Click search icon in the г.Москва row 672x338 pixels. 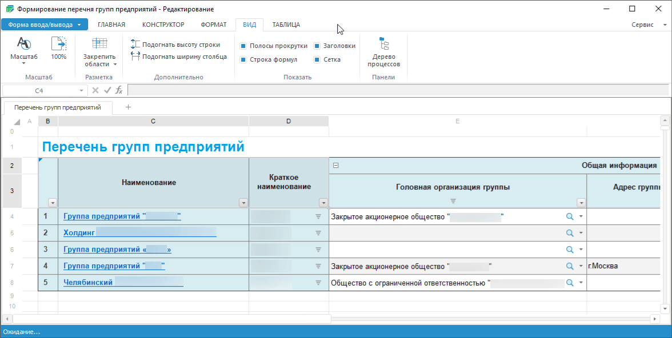pyautogui.click(x=570, y=266)
